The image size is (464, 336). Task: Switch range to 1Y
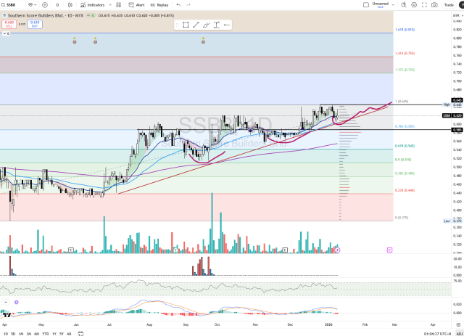coord(54,334)
